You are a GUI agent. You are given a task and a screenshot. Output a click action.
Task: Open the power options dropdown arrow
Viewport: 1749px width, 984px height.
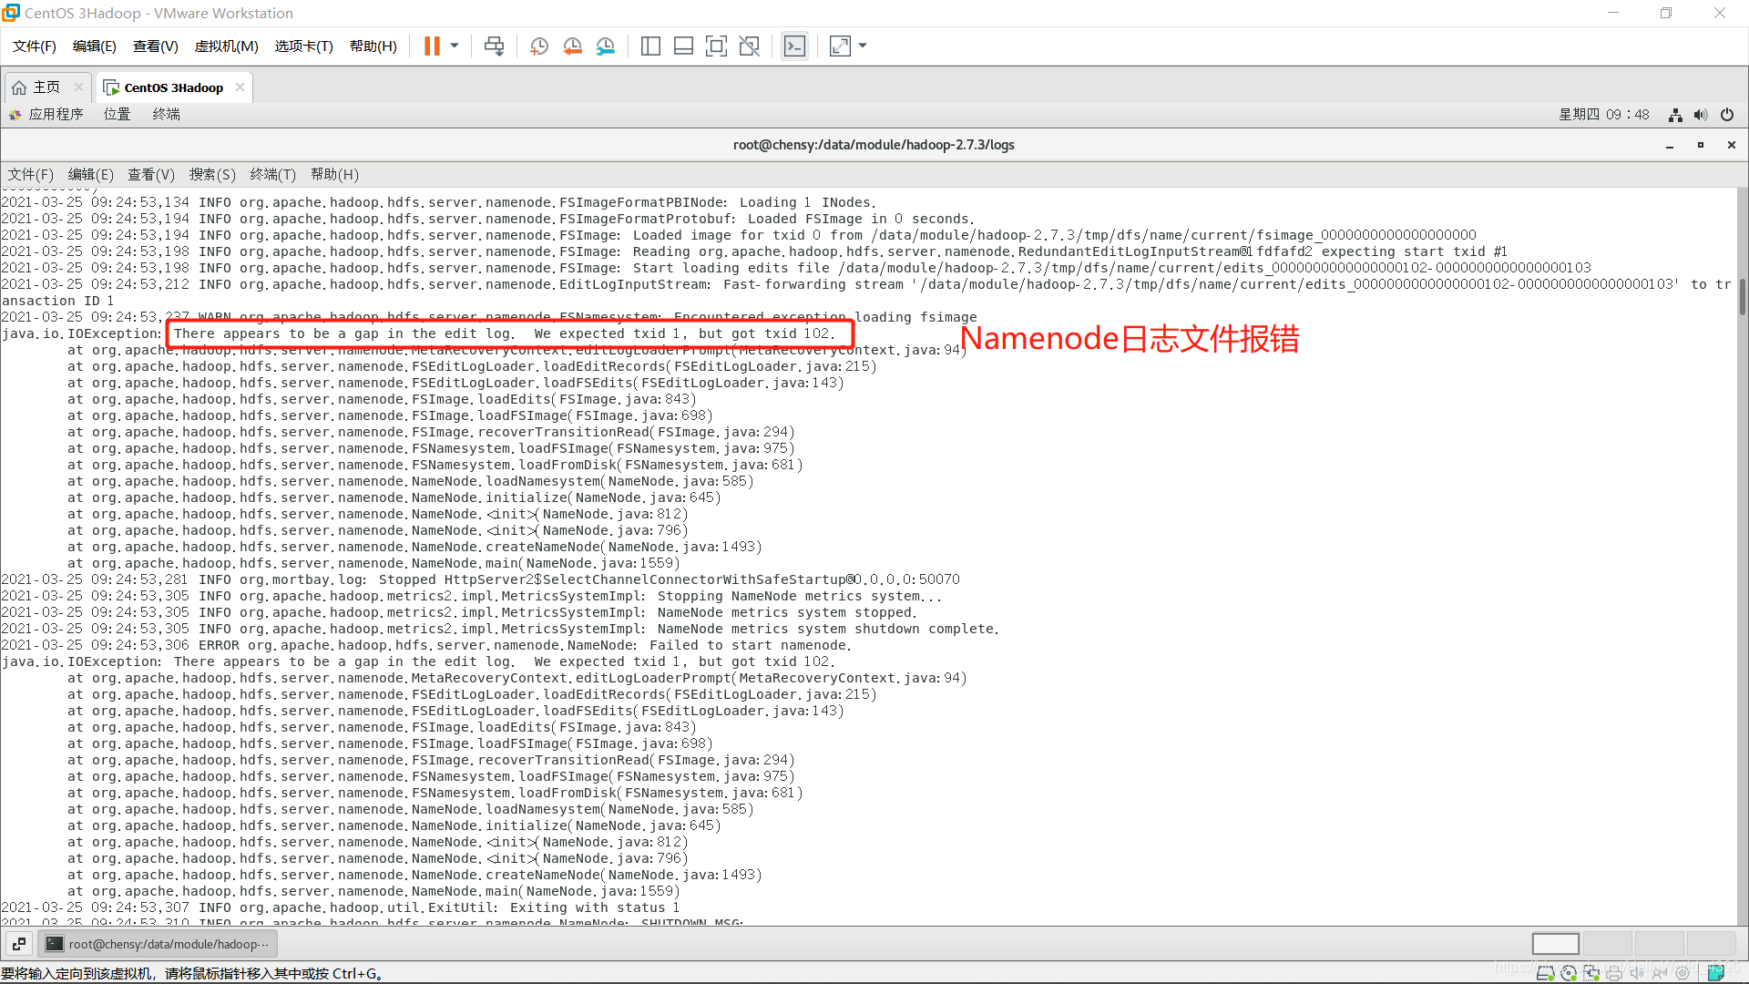tap(455, 46)
